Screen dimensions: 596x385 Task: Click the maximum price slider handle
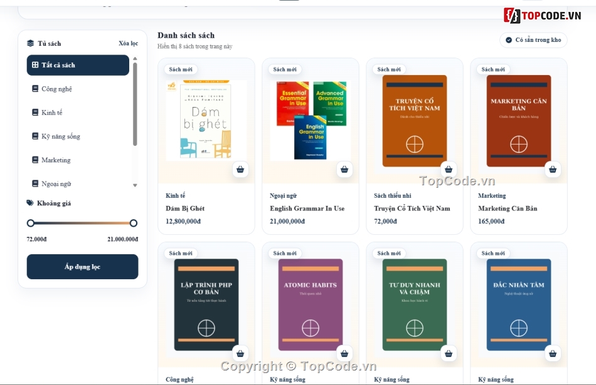coord(134,223)
